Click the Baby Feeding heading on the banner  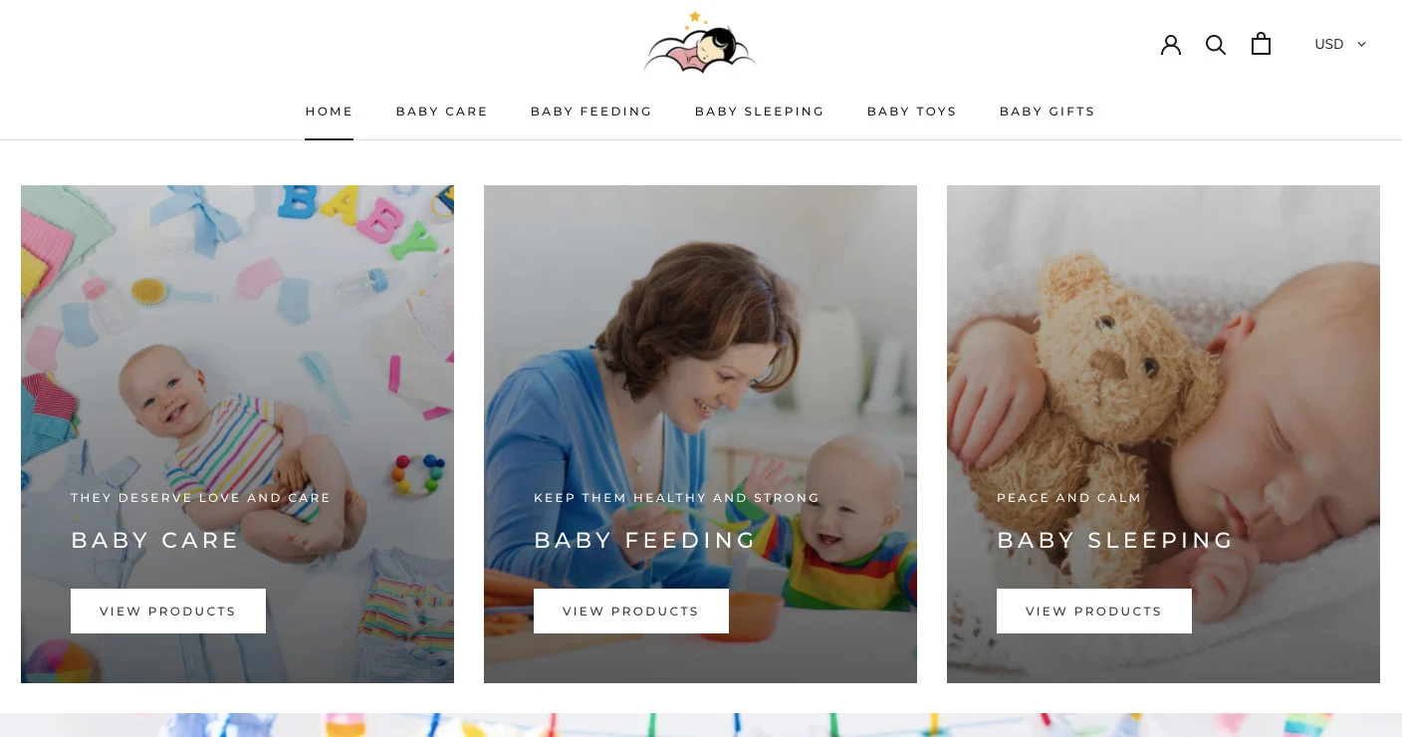645,540
